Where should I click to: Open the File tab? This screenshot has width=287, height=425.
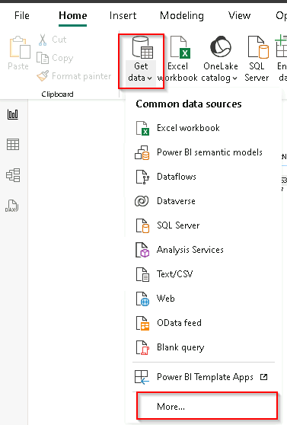pos(21,15)
